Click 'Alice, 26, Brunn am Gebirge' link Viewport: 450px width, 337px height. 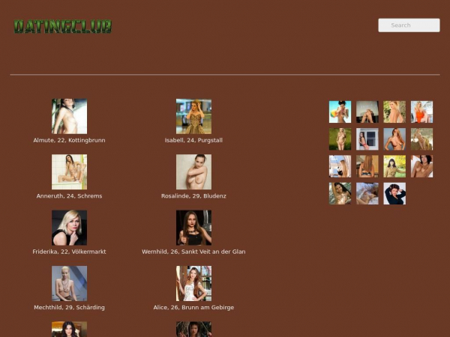point(193,307)
